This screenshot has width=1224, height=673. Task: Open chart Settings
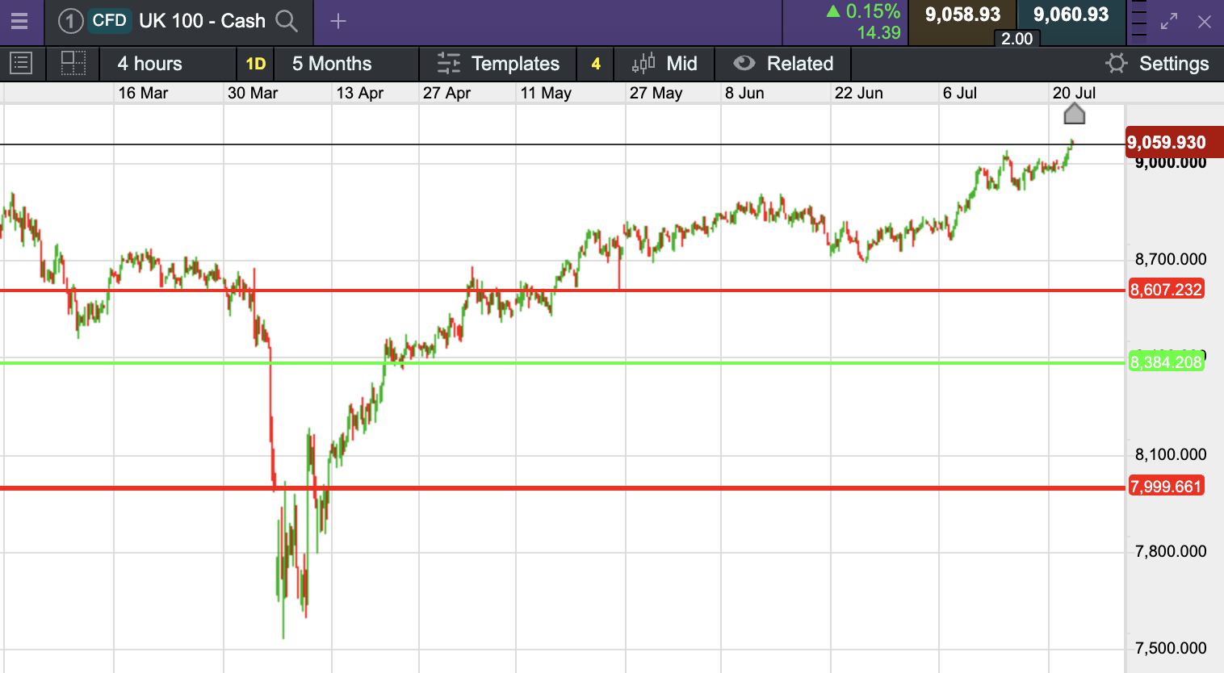[x=1157, y=64]
